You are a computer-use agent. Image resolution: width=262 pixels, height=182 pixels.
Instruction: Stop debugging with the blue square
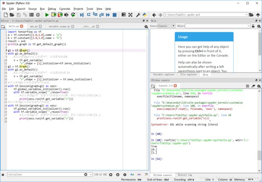114,15
